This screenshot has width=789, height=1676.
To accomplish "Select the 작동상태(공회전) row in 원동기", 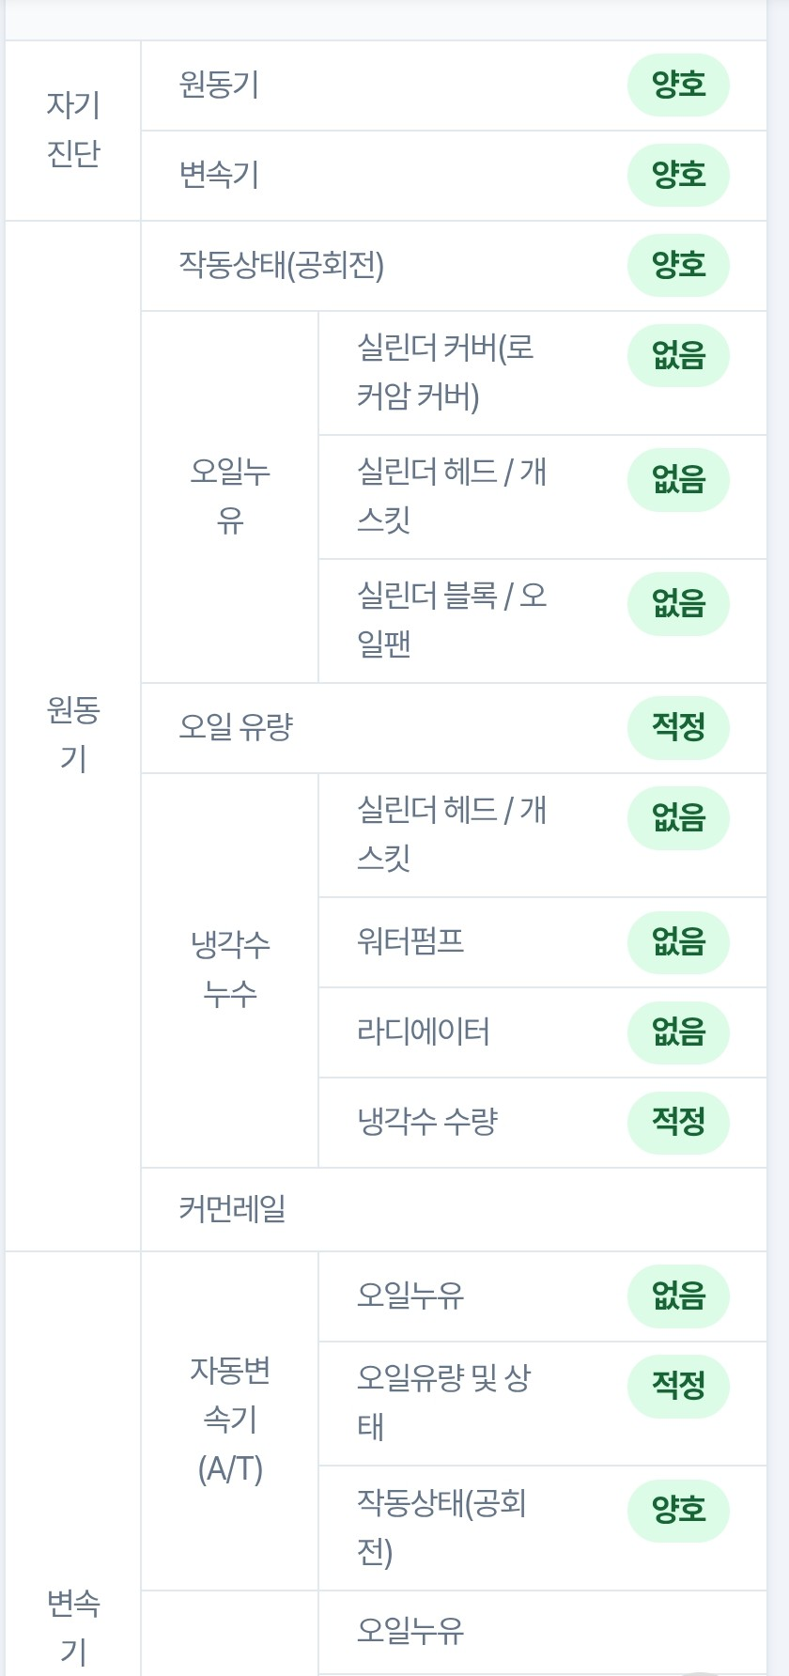I will [454, 266].
